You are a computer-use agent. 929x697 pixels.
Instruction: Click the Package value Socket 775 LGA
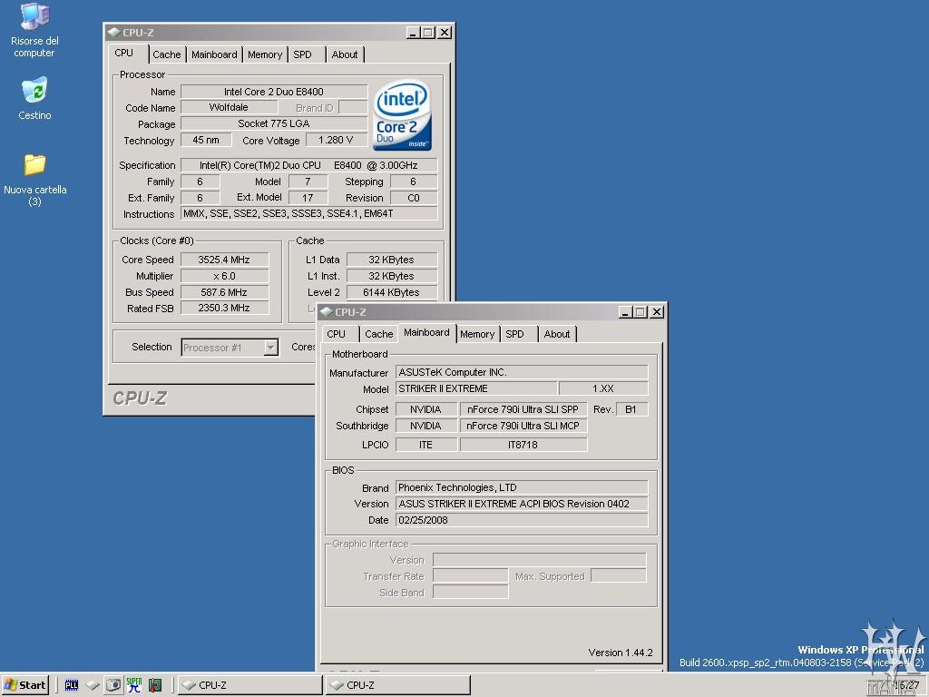pyautogui.click(x=274, y=123)
